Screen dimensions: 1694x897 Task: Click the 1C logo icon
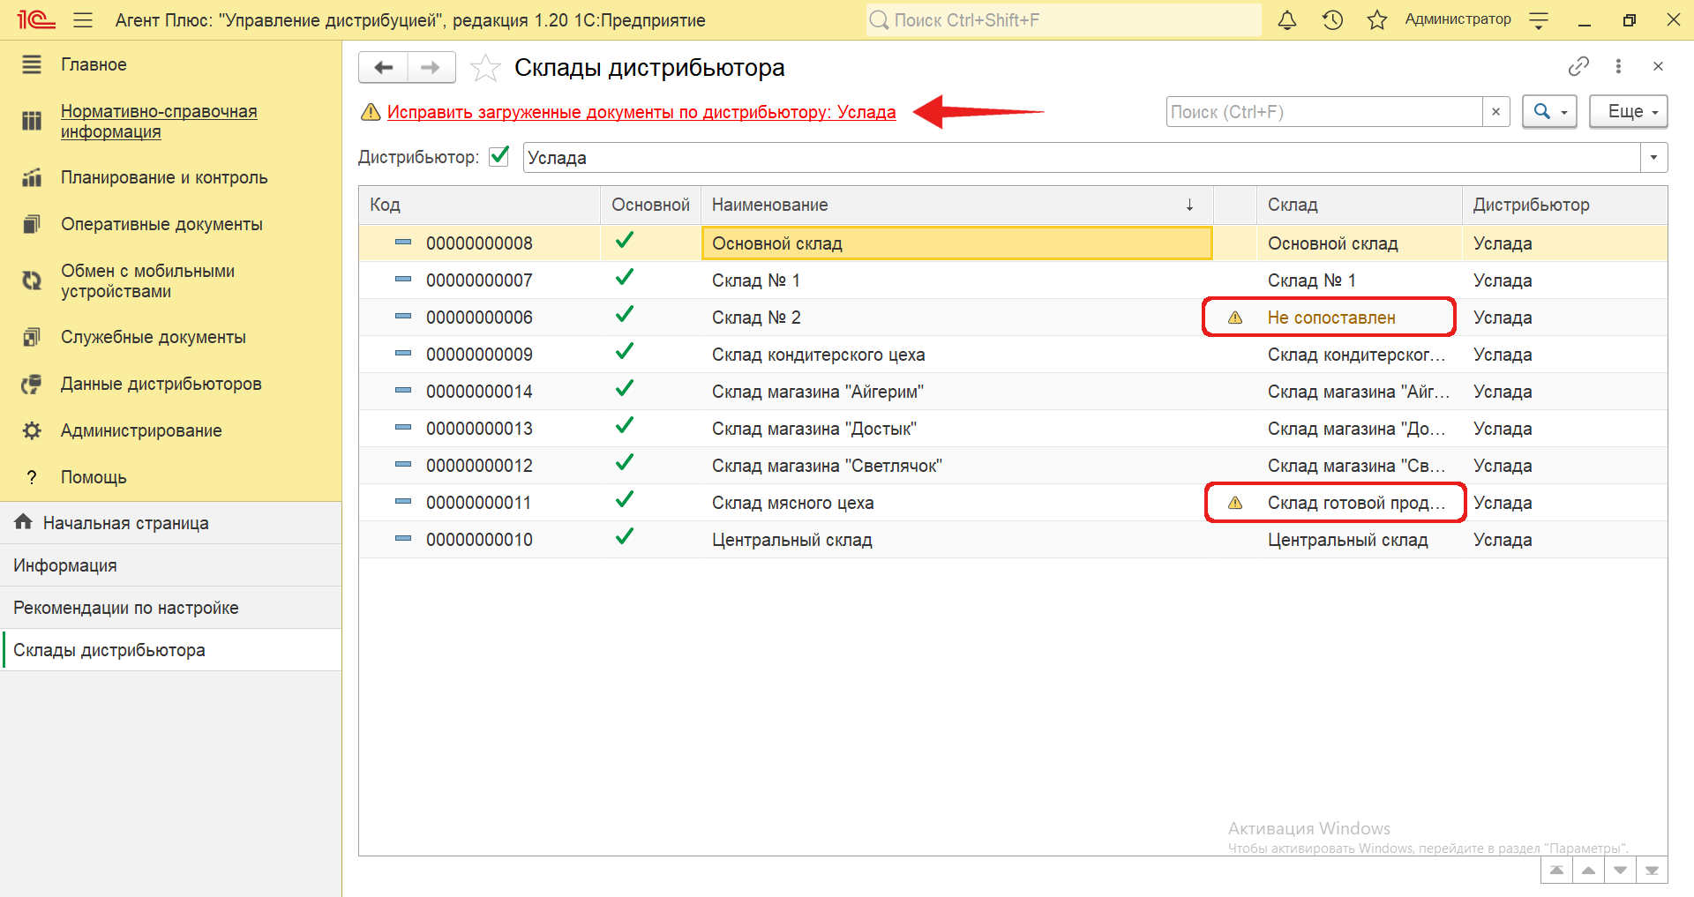click(36, 19)
